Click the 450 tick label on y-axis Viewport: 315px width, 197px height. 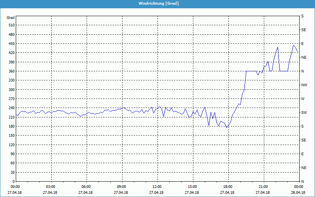coord(11,44)
